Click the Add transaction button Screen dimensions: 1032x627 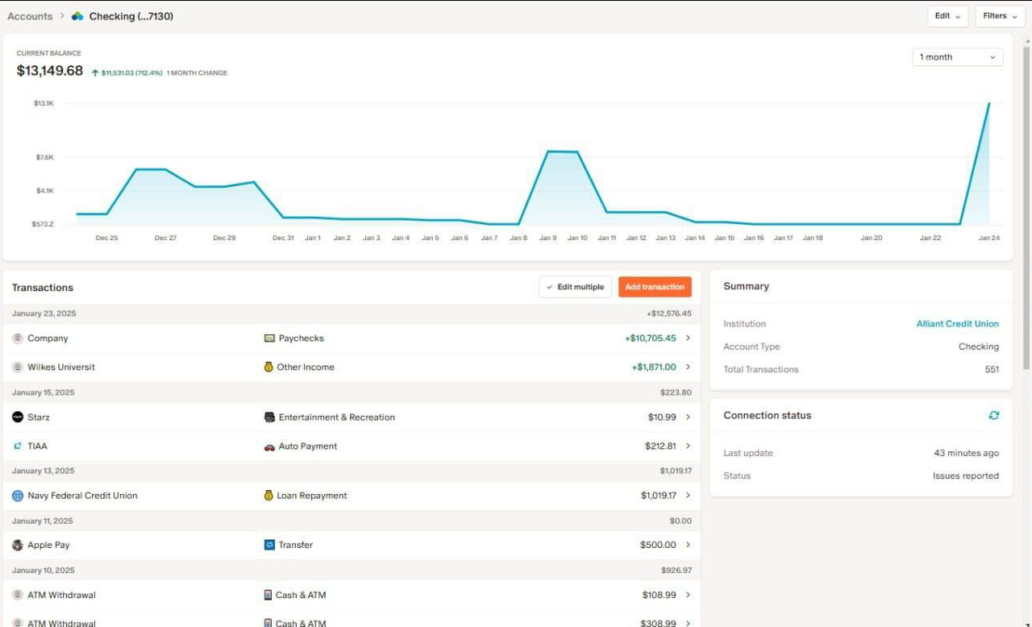coord(655,287)
